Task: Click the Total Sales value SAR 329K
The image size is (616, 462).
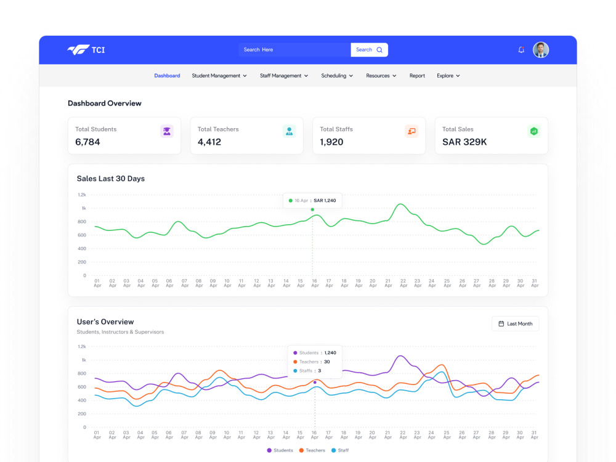Action: click(464, 142)
